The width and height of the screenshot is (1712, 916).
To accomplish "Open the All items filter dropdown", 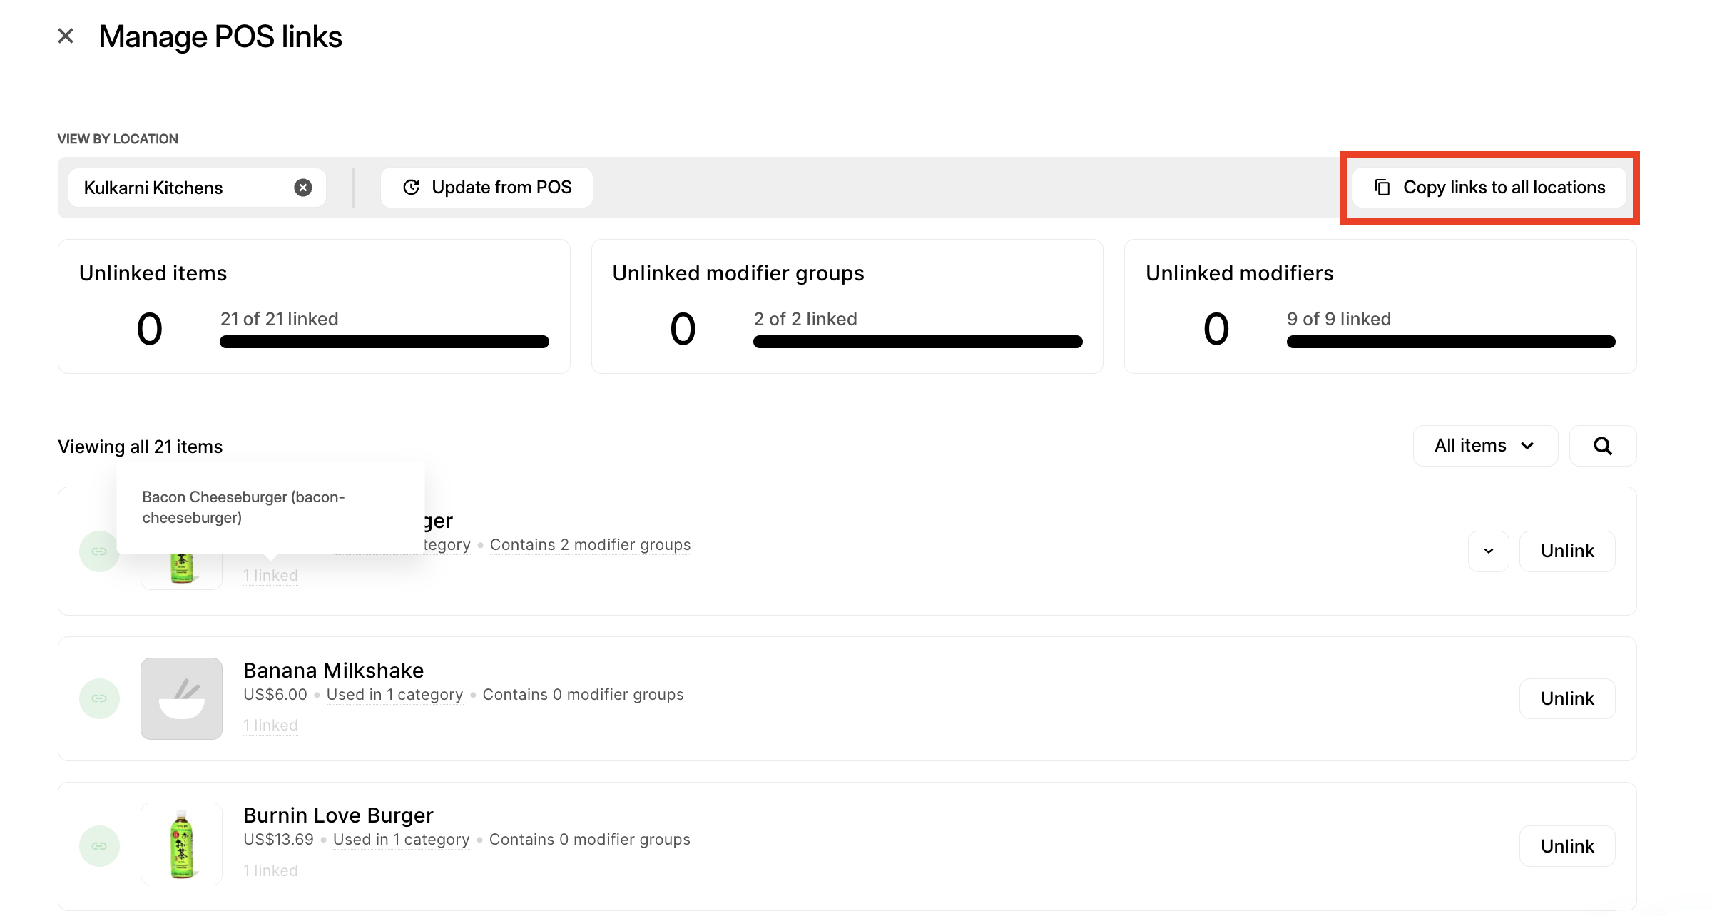I will pos(1485,446).
